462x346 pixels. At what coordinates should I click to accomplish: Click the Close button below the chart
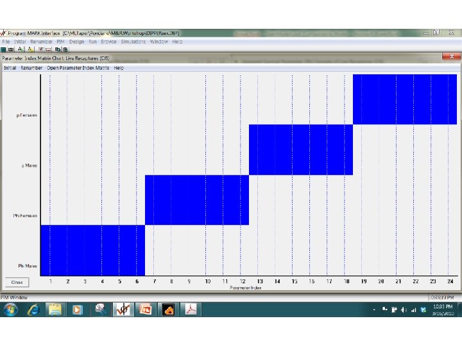(x=17, y=282)
